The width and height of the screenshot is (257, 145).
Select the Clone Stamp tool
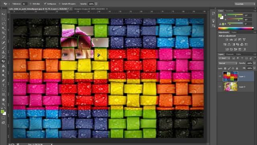coord(3,52)
